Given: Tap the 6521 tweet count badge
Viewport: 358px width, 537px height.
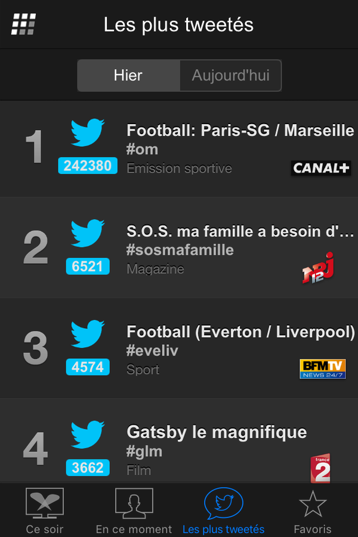Looking at the screenshot, I should (88, 267).
